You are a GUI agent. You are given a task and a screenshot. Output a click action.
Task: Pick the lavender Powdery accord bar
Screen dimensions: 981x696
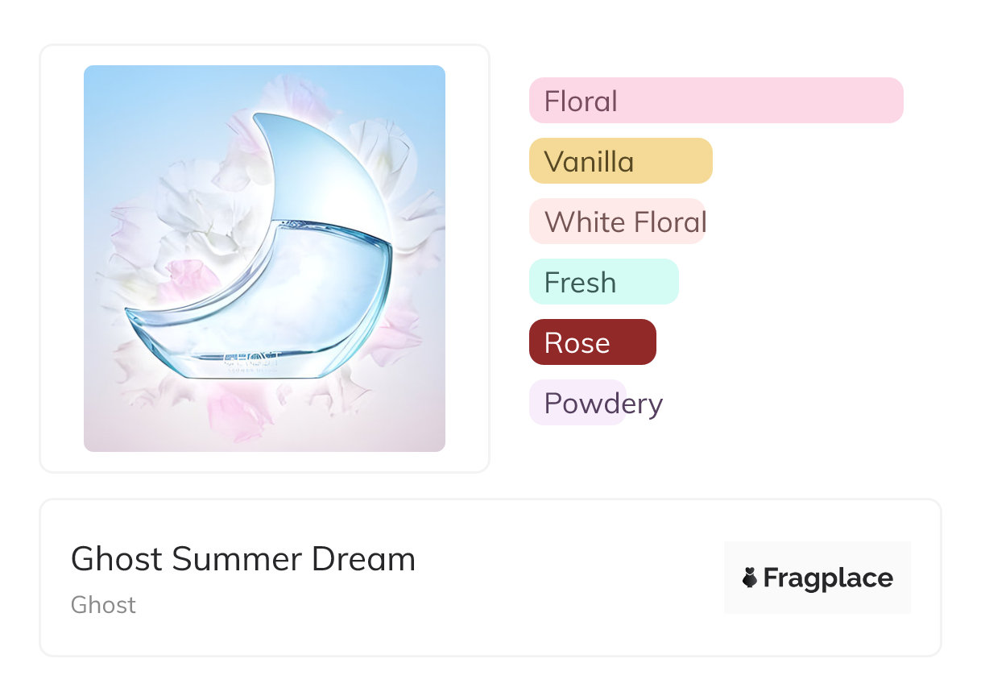tap(577, 403)
